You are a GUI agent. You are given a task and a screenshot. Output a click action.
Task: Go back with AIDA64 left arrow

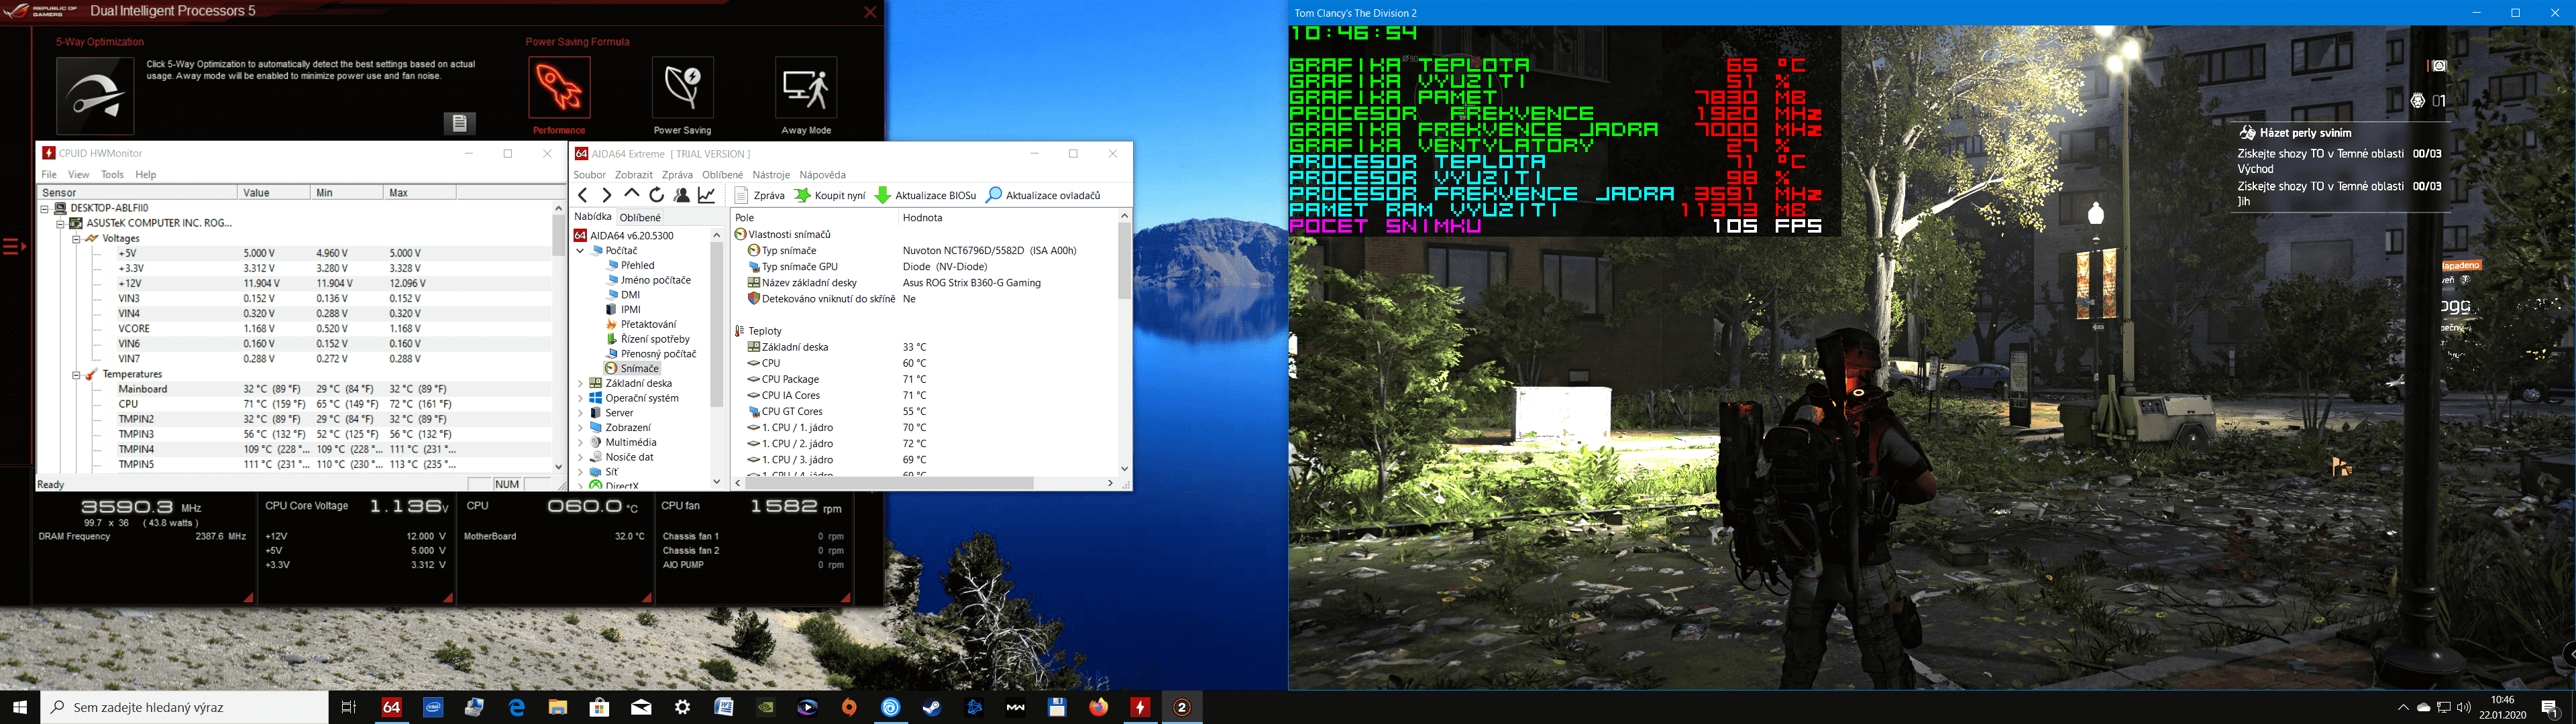click(583, 195)
